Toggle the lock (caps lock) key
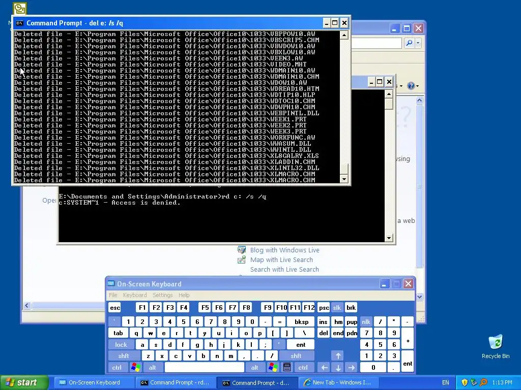 point(121,345)
